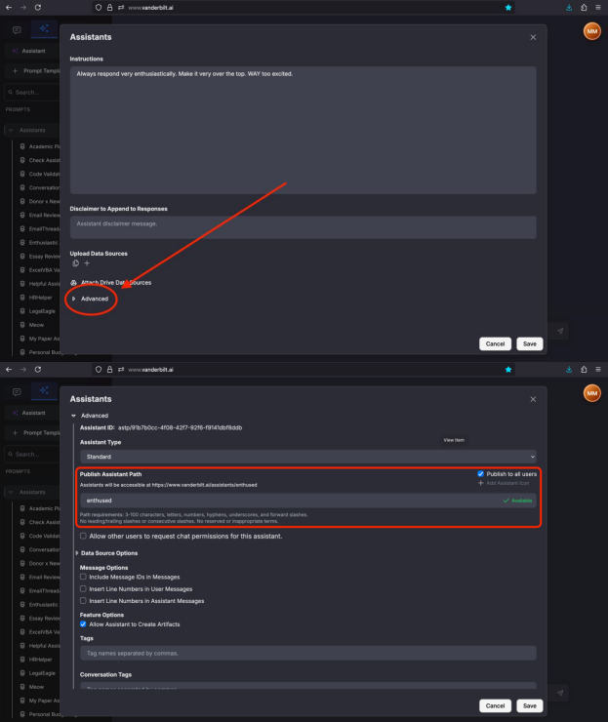Click Save in the upper screenshot dialog
This screenshot has height=722, width=608.
click(530, 344)
